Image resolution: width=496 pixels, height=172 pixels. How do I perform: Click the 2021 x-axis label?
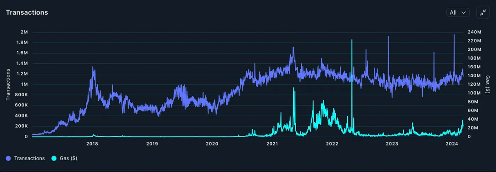(272, 144)
